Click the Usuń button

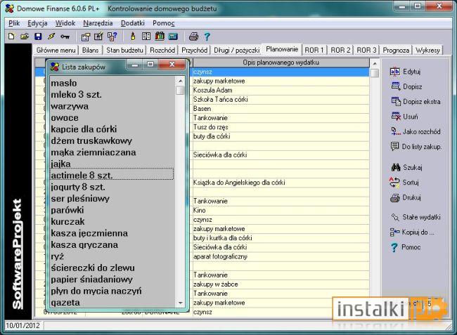(404, 117)
